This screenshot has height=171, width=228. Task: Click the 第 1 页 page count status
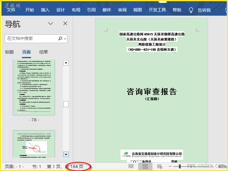pos(65,167)
